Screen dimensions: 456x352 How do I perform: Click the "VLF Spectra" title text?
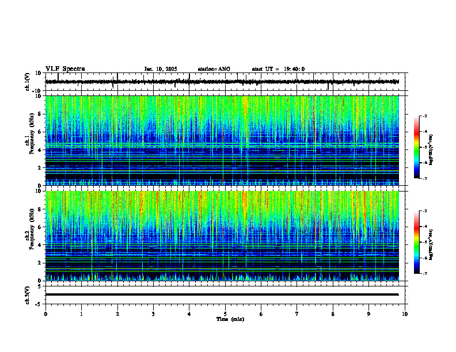65,69
